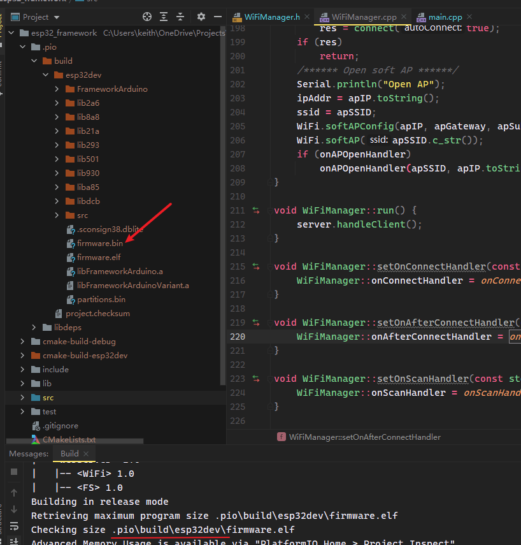521x545 pixels.
Task: Close the Build messages tab
Action: [x=86, y=454]
